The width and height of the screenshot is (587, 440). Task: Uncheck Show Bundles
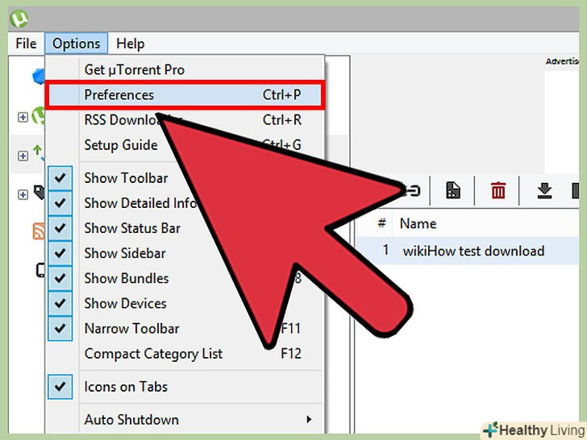[60, 278]
